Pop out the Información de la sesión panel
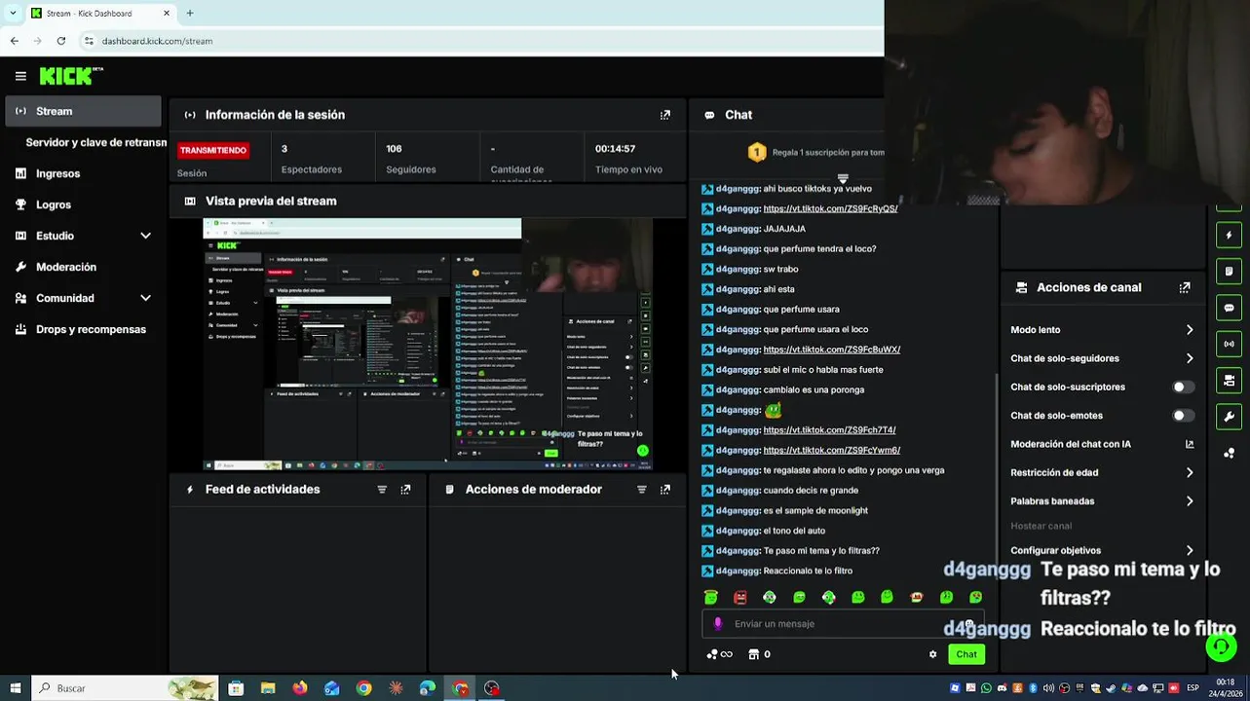The height and width of the screenshot is (701, 1250). point(665,115)
